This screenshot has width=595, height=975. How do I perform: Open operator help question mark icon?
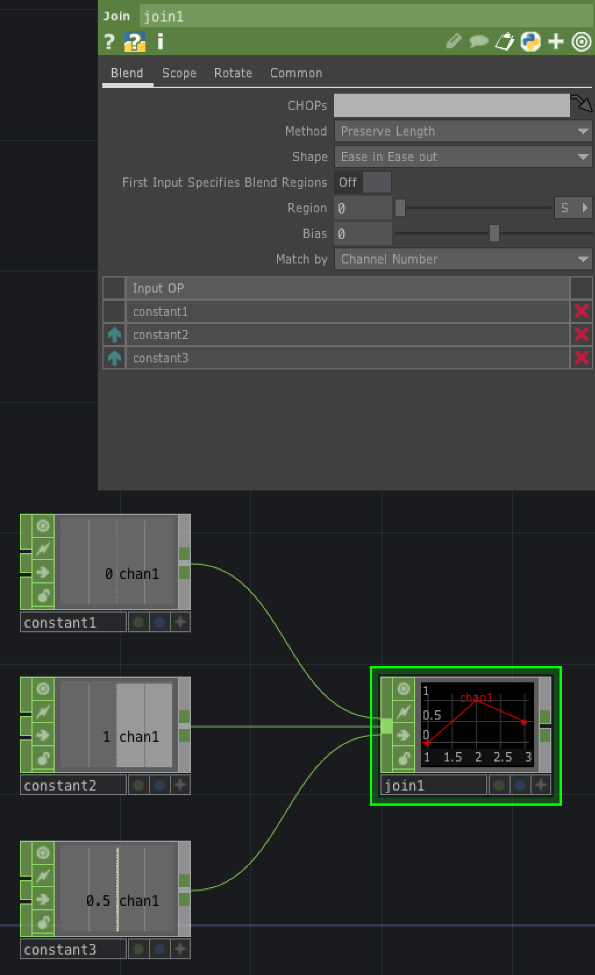109,42
